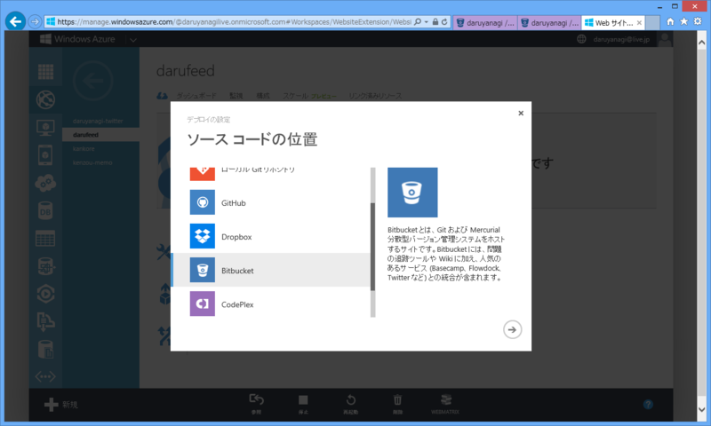Open Mobile Services phone icon in sidebar
Image resolution: width=711 pixels, height=426 pixels.
pos(45,155)
